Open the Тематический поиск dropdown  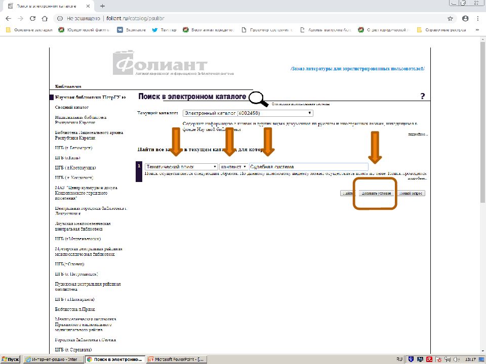[181, 166]
